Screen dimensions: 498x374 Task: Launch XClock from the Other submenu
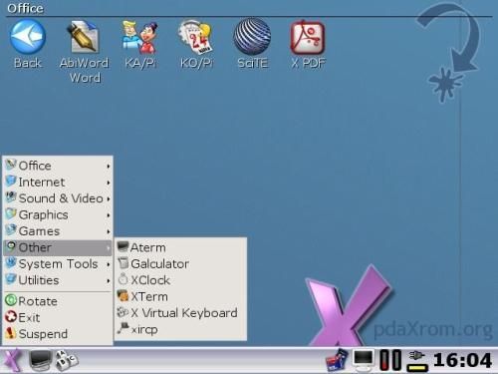click(x=180, y=280)
